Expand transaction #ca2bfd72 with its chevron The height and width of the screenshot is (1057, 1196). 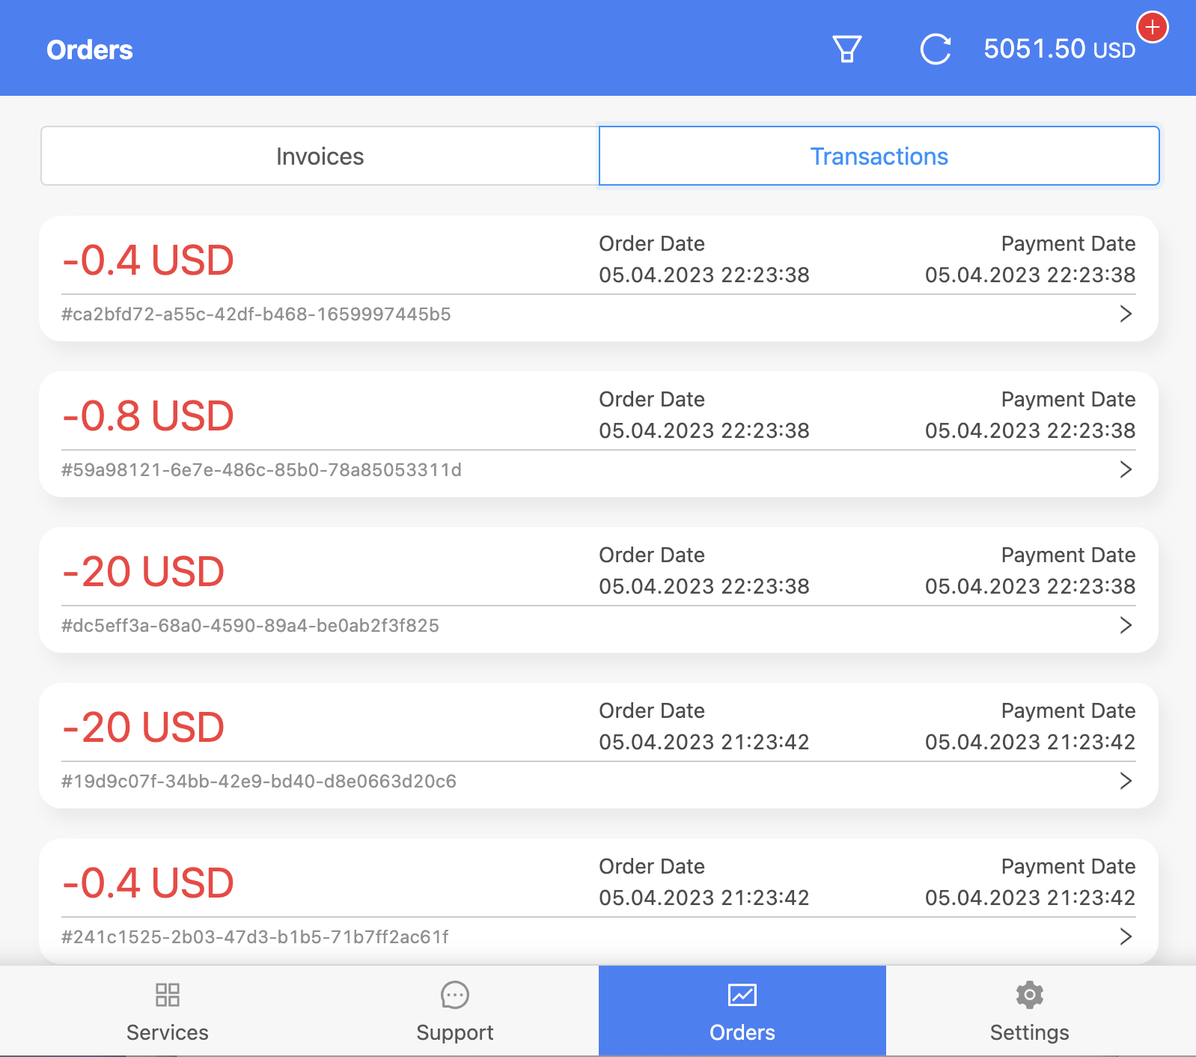(x=1126, y=314)
